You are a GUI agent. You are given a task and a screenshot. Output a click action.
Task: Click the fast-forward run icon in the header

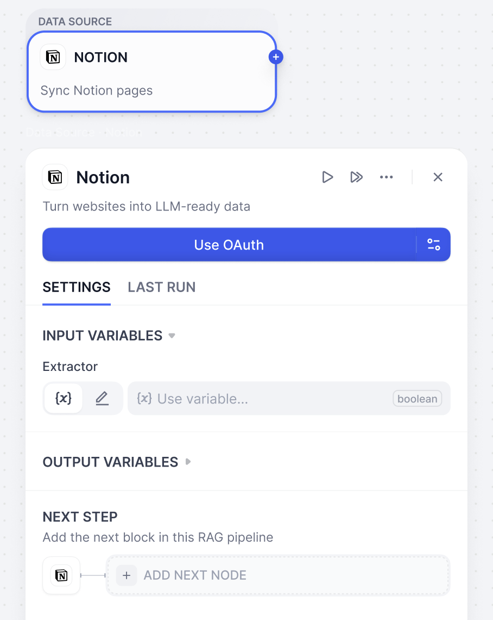click(357, 177)
